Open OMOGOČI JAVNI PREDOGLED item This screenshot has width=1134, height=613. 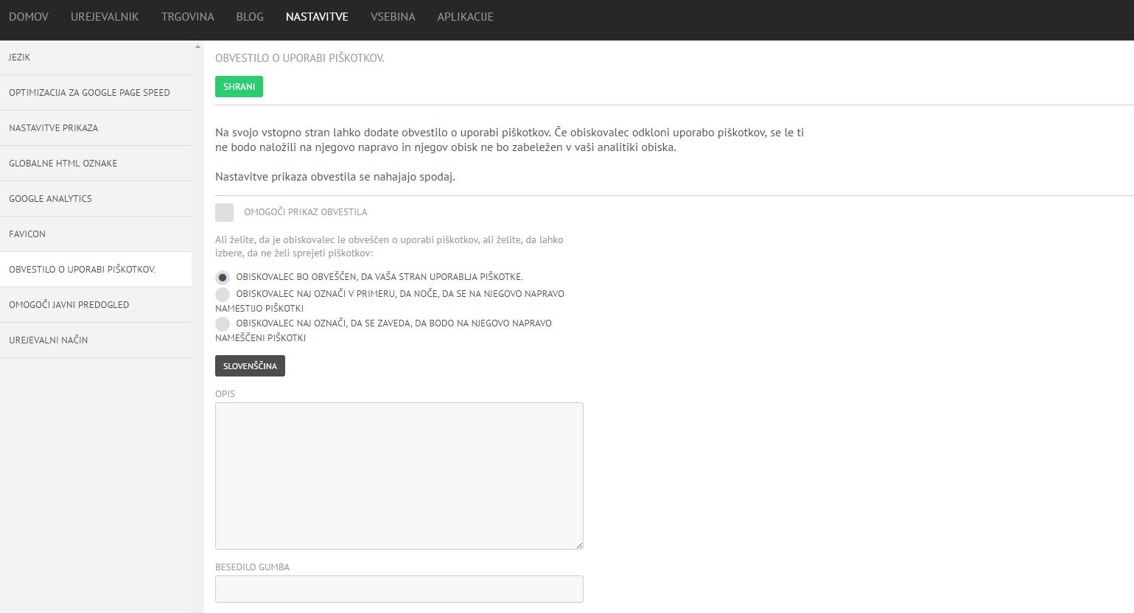96,305
